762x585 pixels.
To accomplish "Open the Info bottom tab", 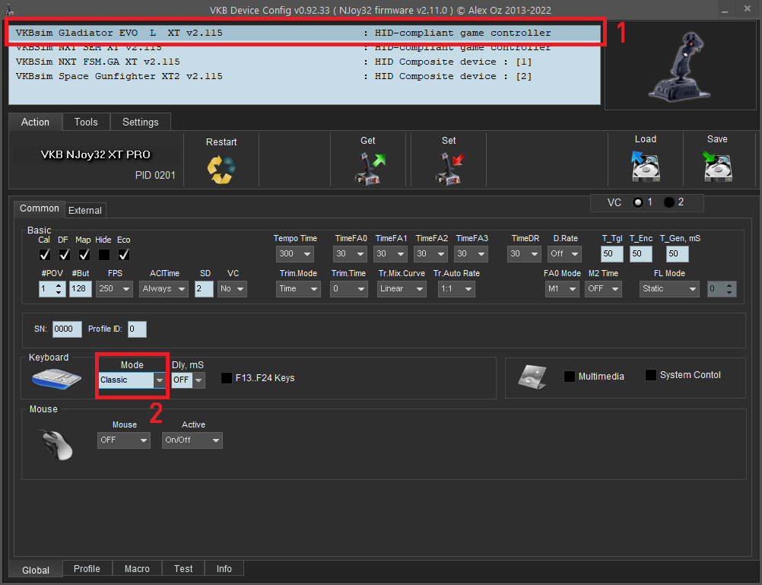I will point(224,568).
